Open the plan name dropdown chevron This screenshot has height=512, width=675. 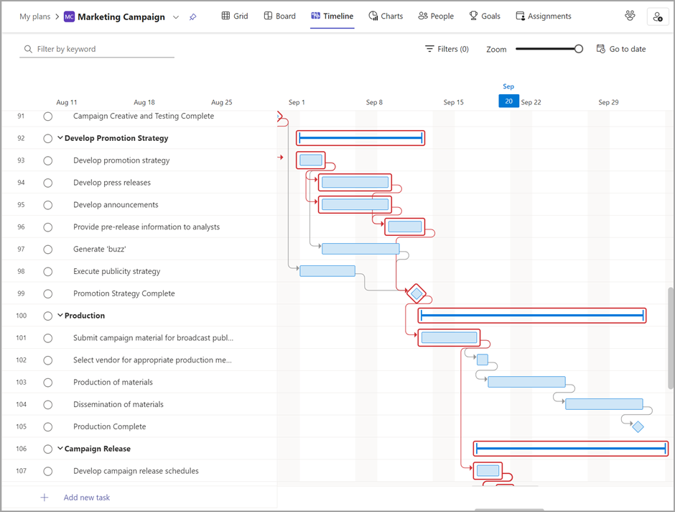[x=175, y=16]
